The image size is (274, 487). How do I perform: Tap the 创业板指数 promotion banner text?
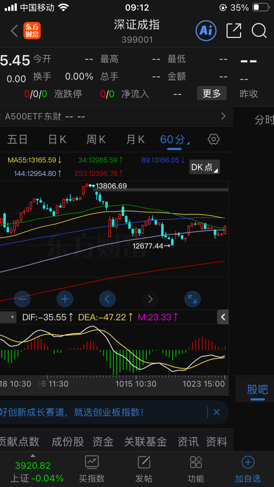(x=72, y=413)
